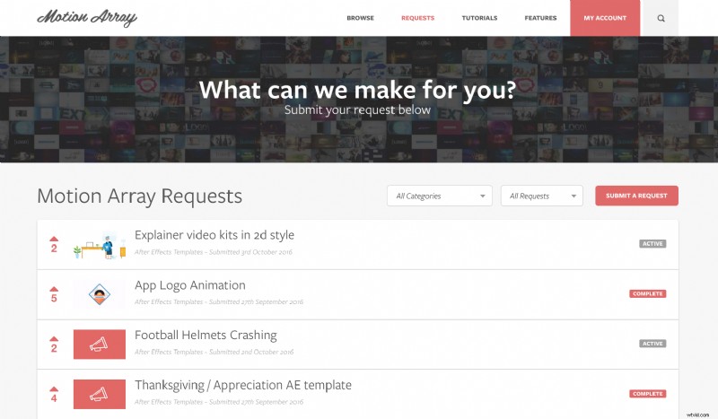Viewport: 718px width, 419px height.
Task: Go to the Browse menu
Action: tap(361, 18)
